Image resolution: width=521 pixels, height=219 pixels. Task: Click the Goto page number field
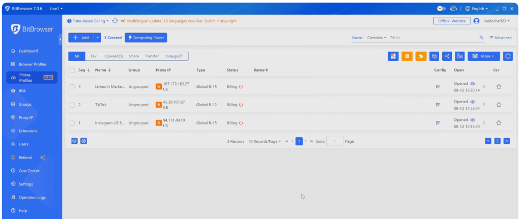pos(335,141)
